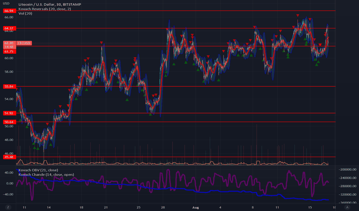Image resolution: width=359 pixels, height=211 pixels.
Task: Click the 50.00 price axis value
Action: [x=9, y=126]
